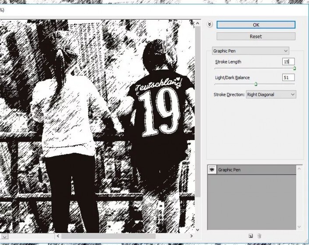This screenshot has height=245, width=309.
Task: Click the delete effect layer trash icon
Action: (x=259, y=236)
